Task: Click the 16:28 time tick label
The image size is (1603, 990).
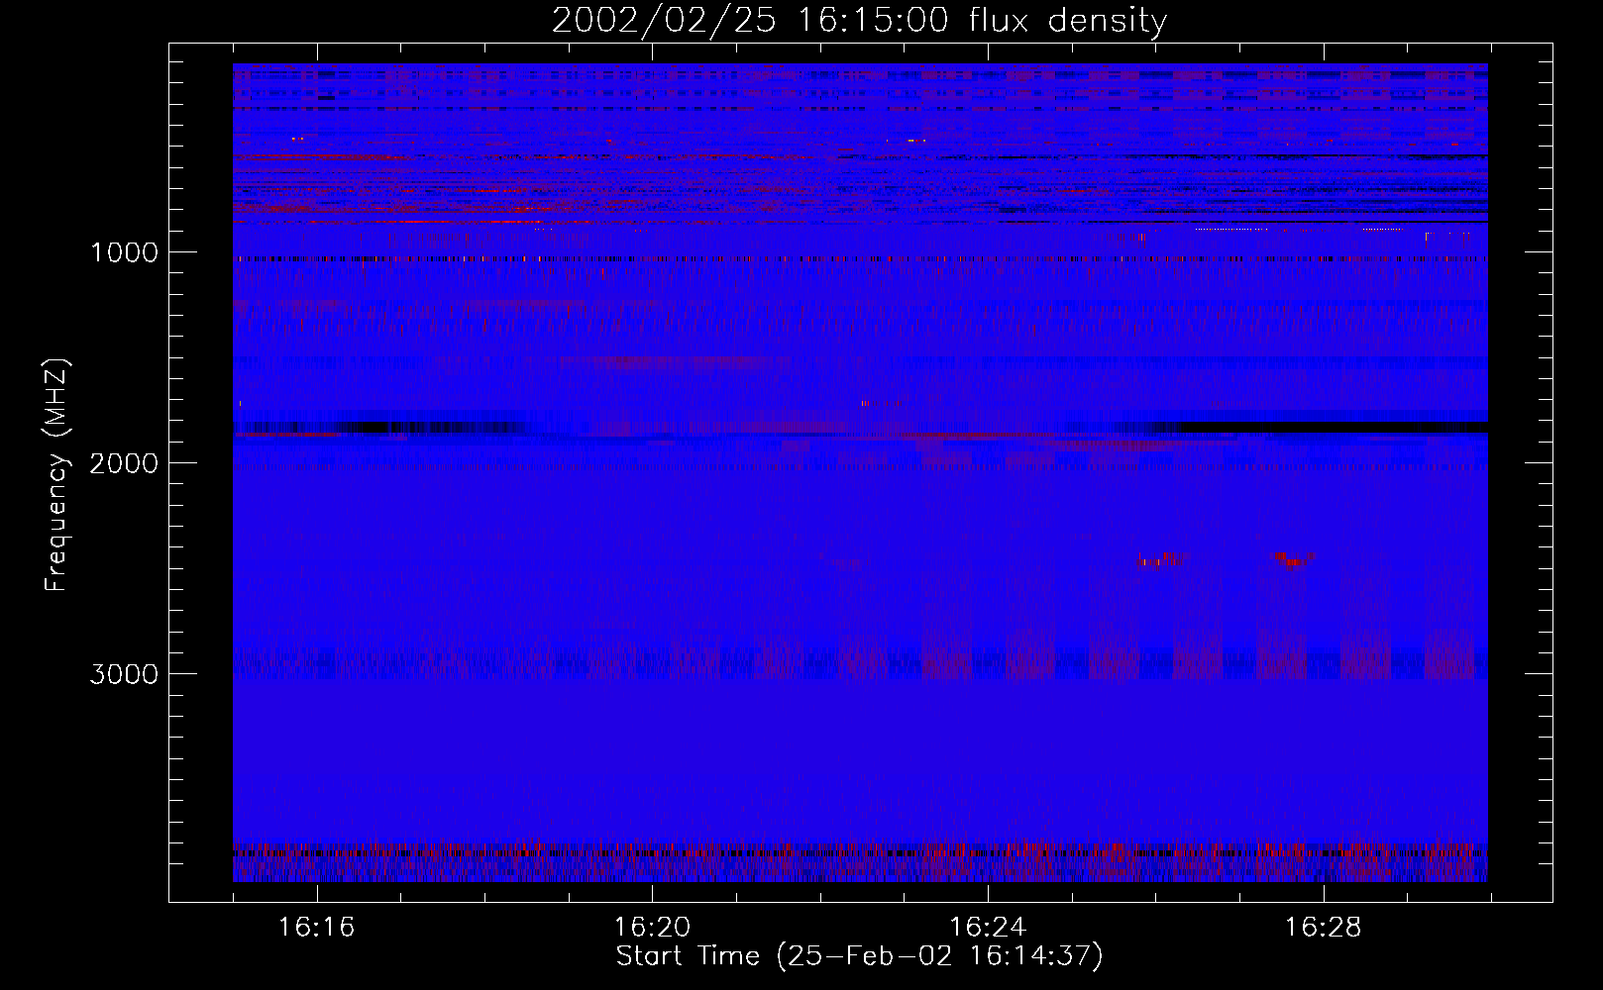Action: 1324,928
